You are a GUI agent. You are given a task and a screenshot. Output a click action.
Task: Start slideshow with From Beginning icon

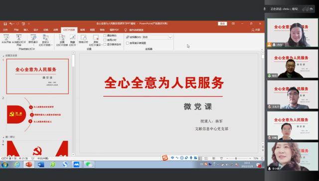click(6, 39)
